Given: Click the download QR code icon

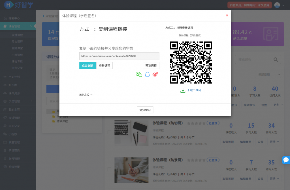Looking at the screenshot, I should tap(183, 90).
